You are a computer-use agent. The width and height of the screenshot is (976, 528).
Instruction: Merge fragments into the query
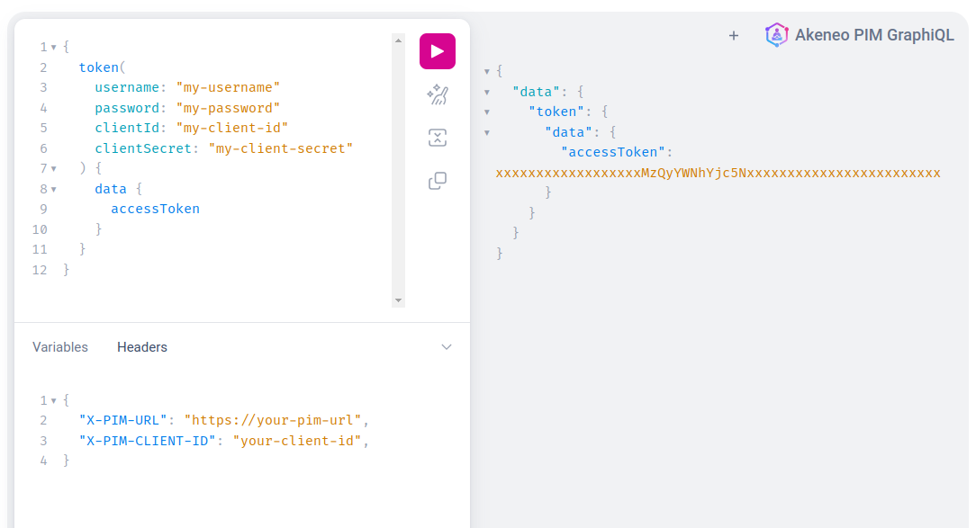pyautogui.click(x=437, y=137)
